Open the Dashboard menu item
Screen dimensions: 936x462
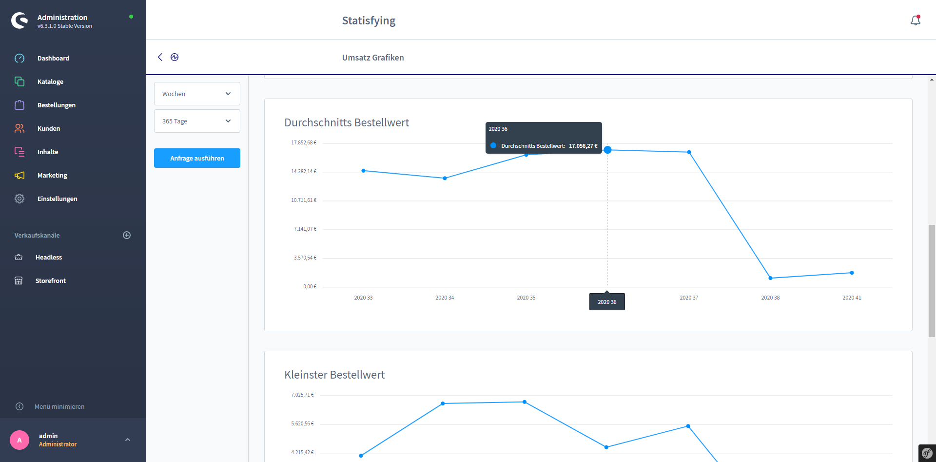point(53,58)
